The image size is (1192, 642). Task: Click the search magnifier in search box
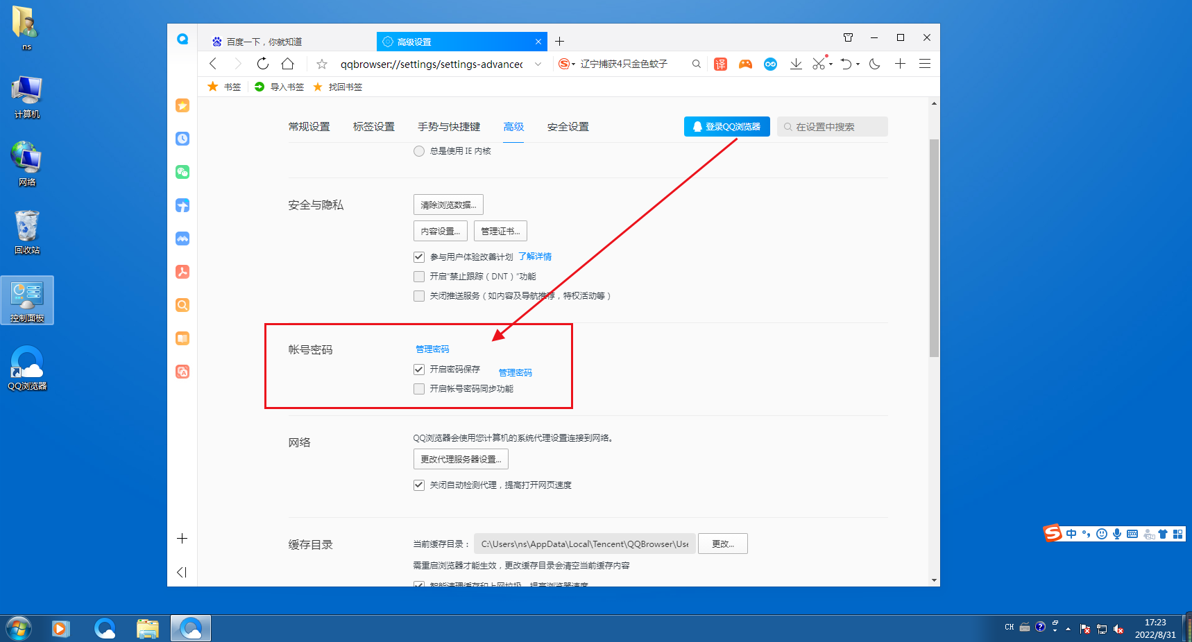point(697,64)
